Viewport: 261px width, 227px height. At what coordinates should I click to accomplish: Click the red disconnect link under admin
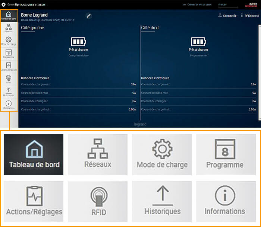pos(251,6)
